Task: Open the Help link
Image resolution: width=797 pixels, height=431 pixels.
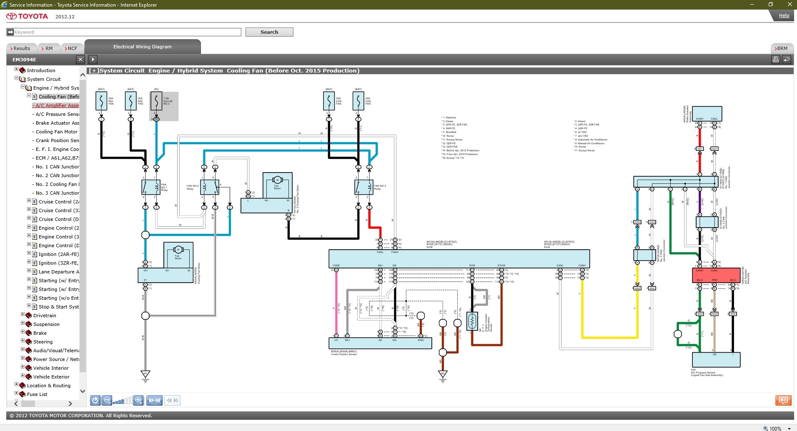Action: [x=784, y=15]
